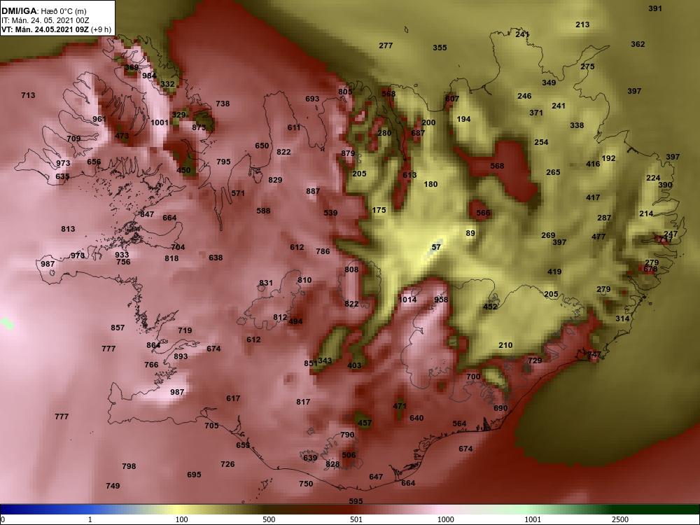
Task: Click the map value '798'
Action: pos(129,466)
